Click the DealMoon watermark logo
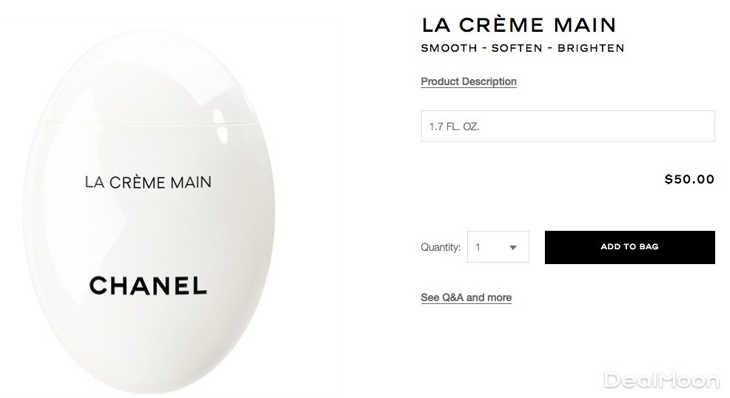Image resolution: width=730 pixels, height=398 pixels. [x=661, y=381]
